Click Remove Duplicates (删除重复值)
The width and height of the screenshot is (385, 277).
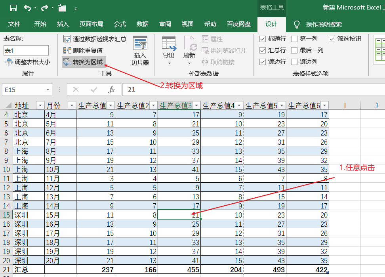point(83,50)
